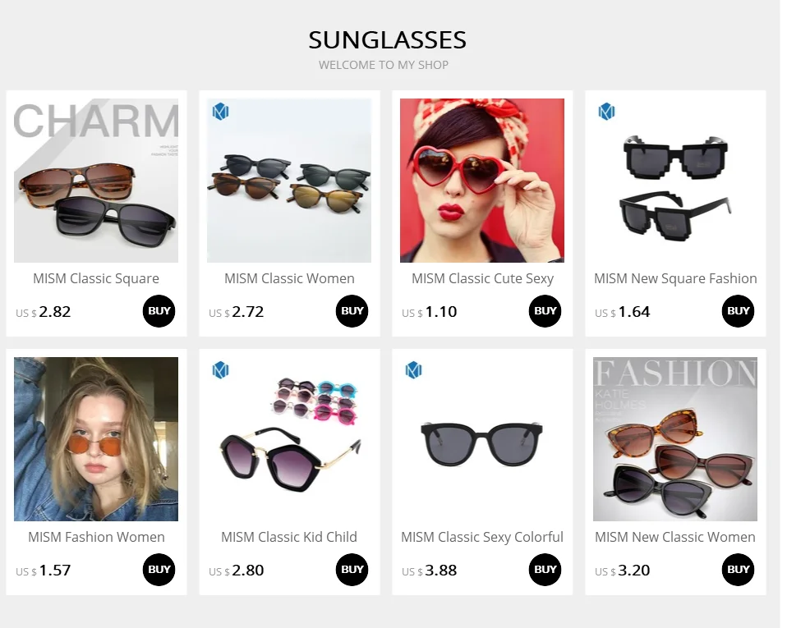Click the blue M logo on pixel glasses image
Viewport: 787px width, 628px height.
(x=606, y=112)
